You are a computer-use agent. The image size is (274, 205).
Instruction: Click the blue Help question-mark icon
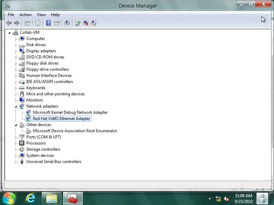48,23
